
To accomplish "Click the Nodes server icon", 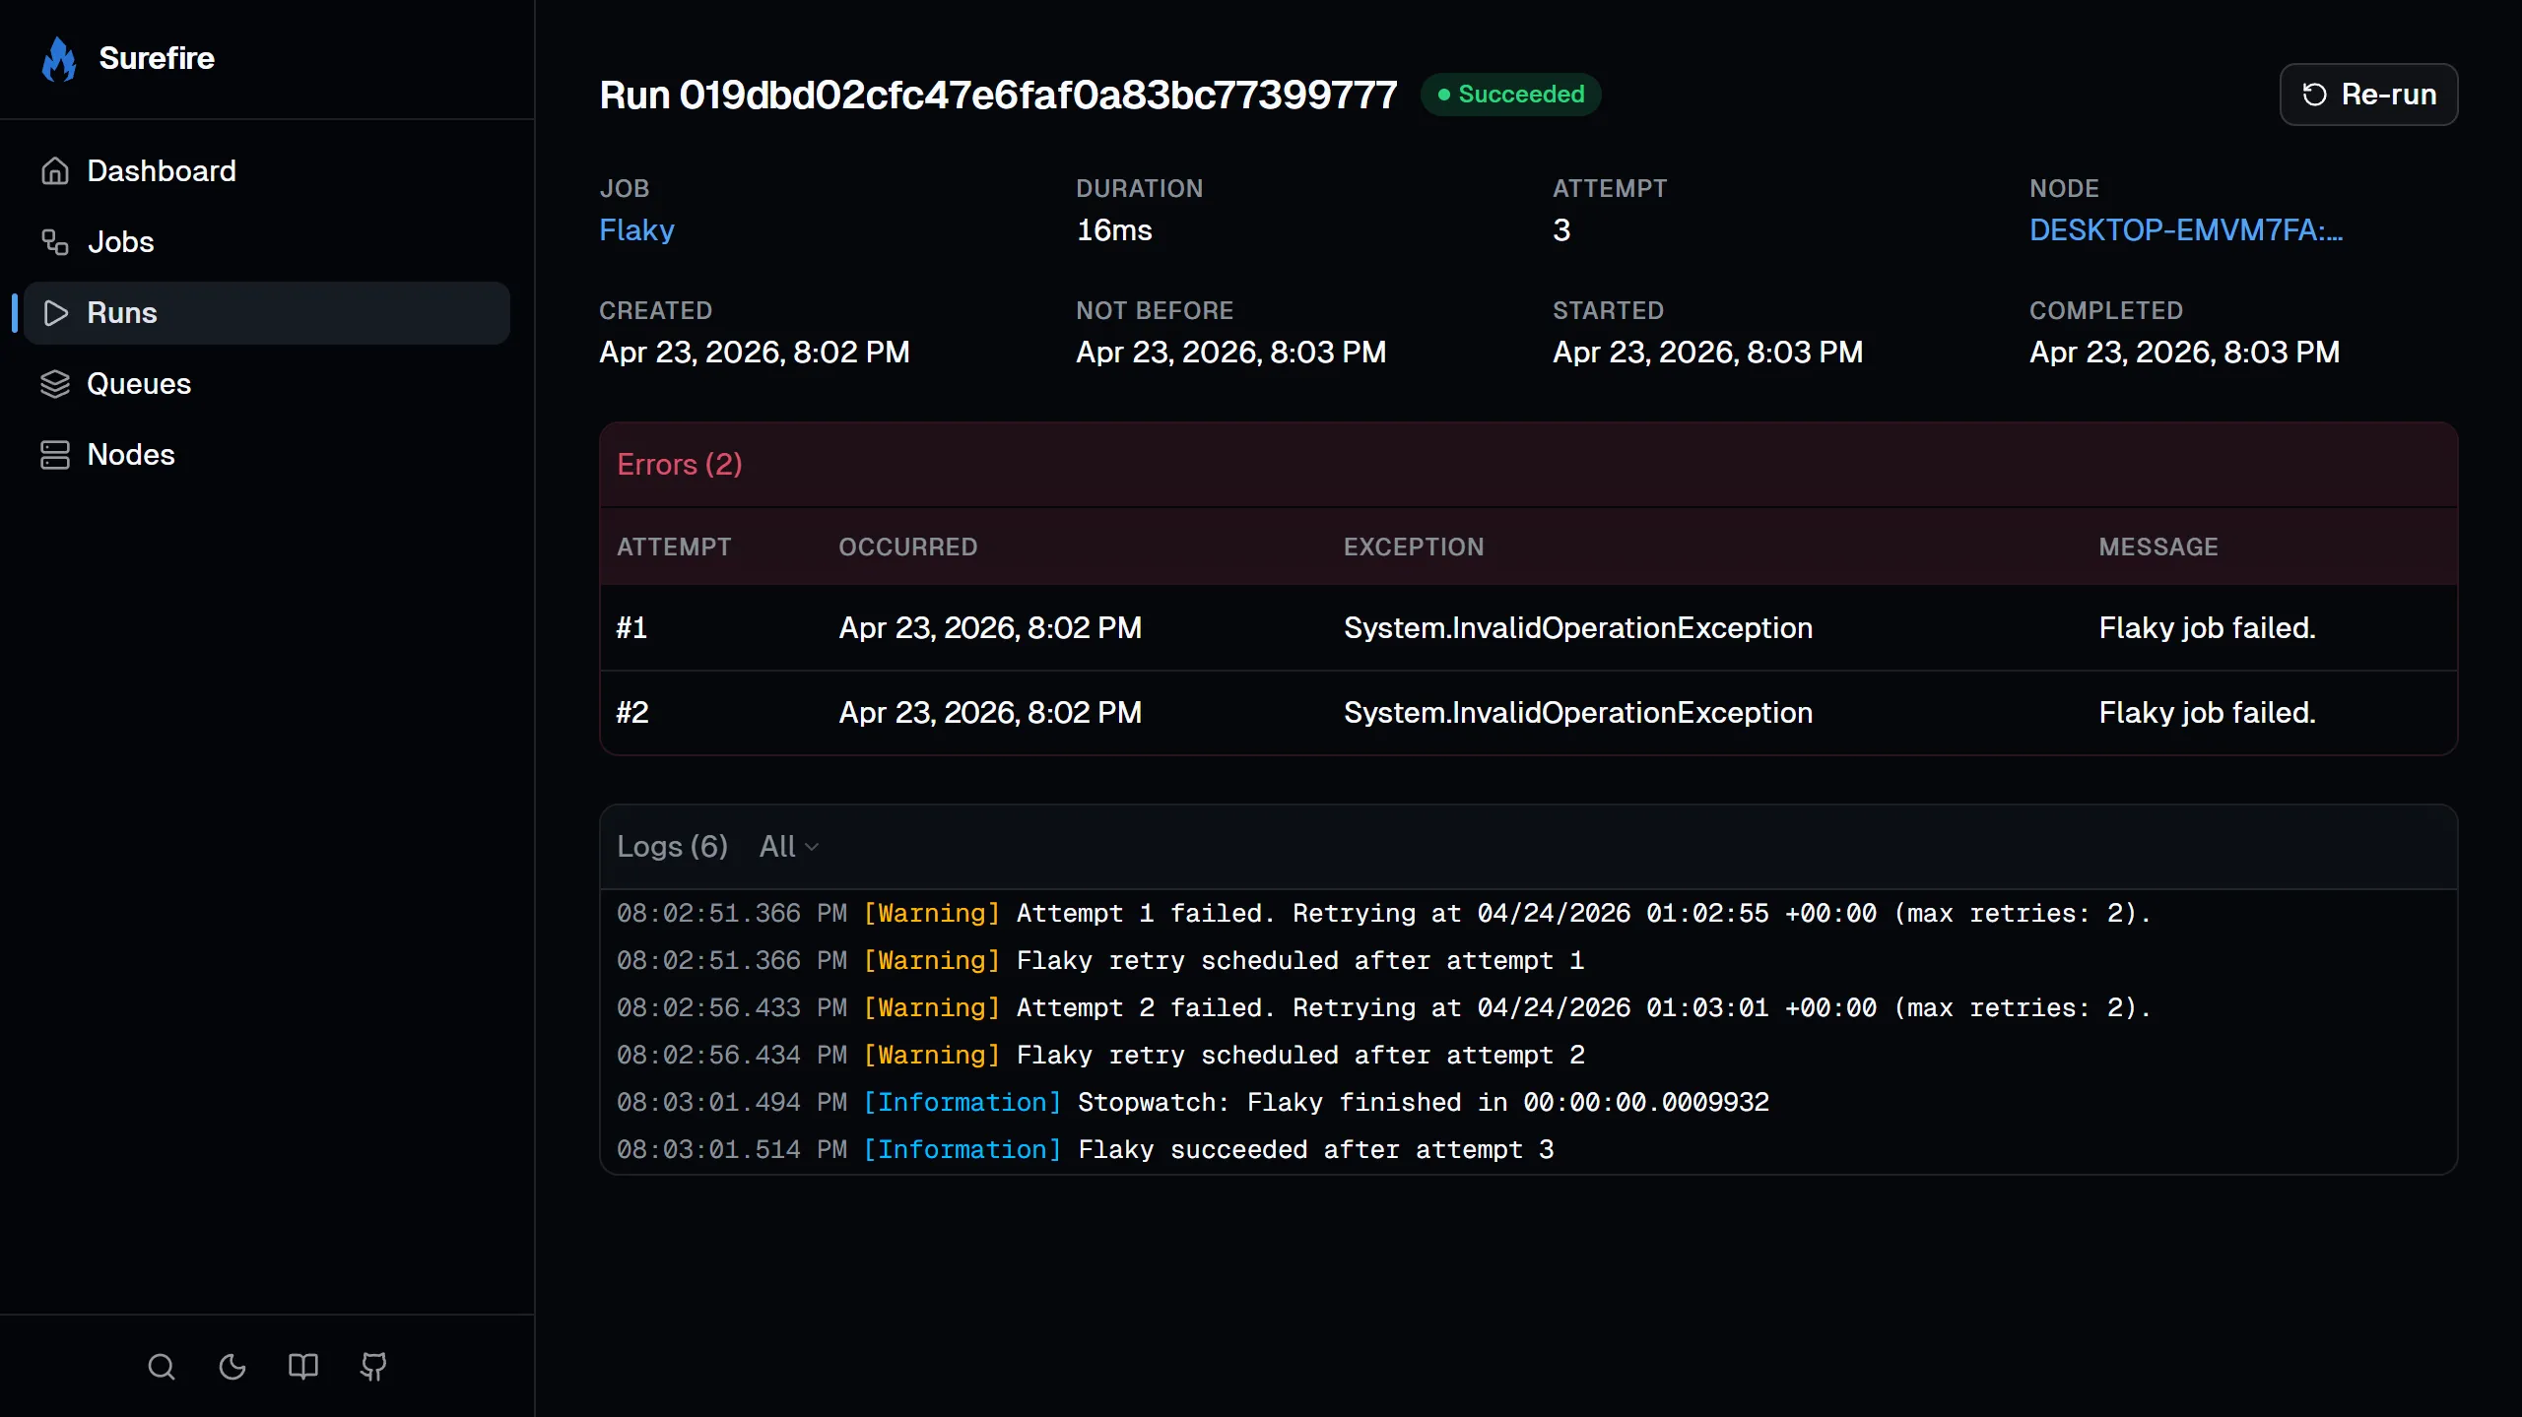I will [x=55, y=455].
